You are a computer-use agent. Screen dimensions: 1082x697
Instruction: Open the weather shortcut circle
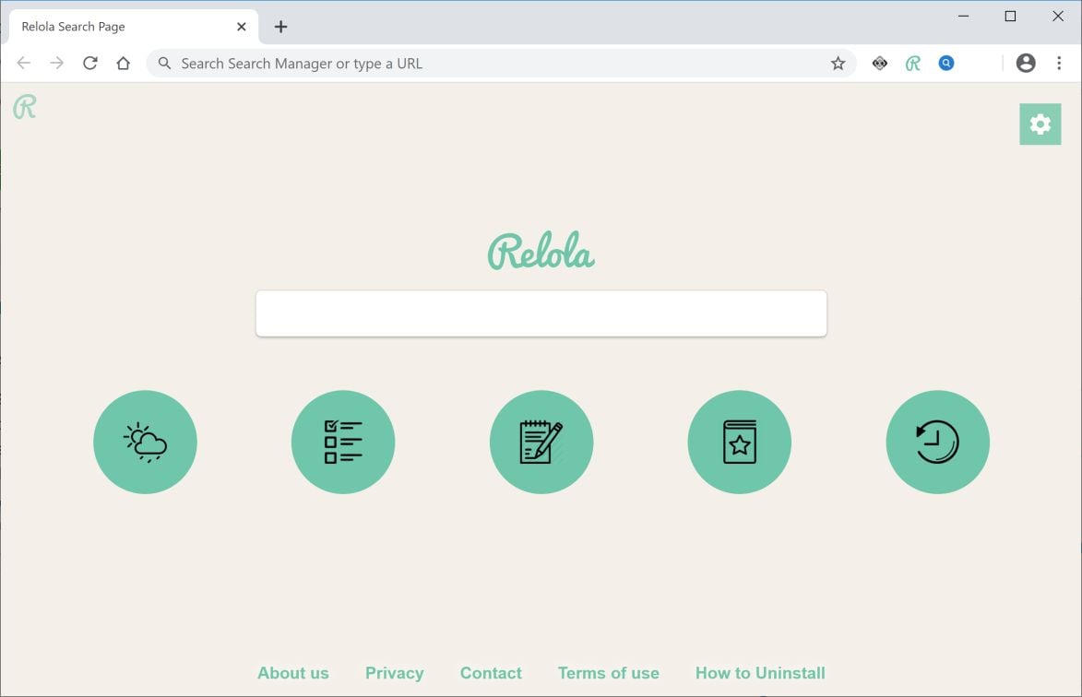[x=145, y=442]
